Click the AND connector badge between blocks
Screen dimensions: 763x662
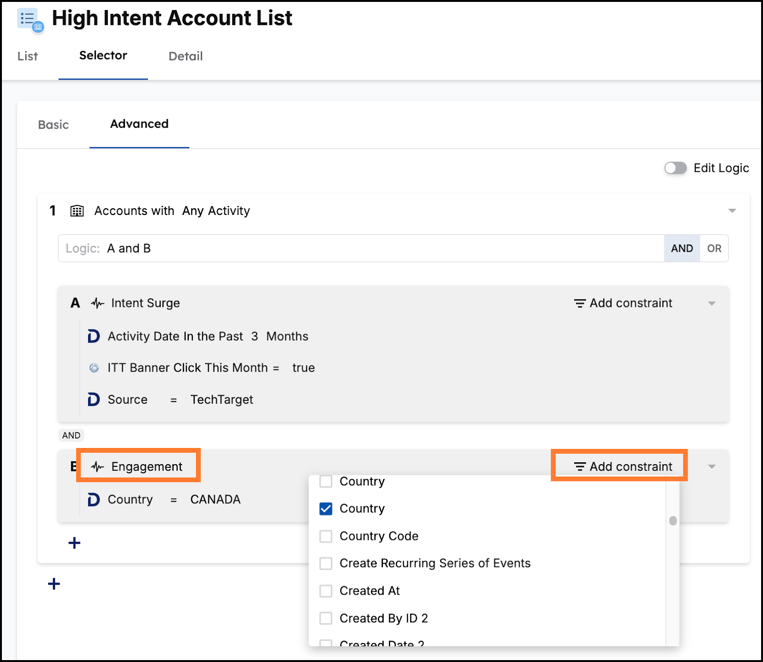tap(71, 436)
